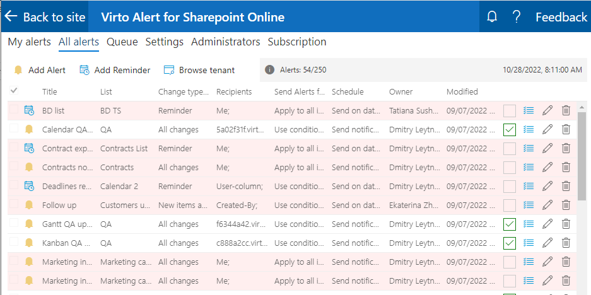The width and height of the screenshot is (591, 295).
Task: Switch to the My alerts tab
Action: pos(30,42)
